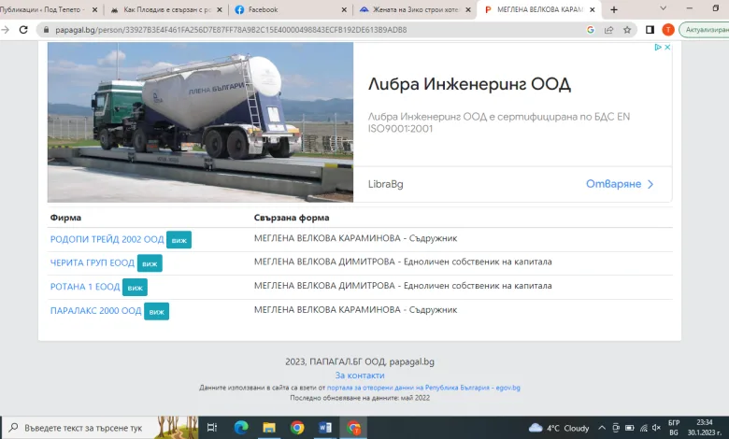
Task: Bookmark this page with the star icon
Action: [627, 30]
